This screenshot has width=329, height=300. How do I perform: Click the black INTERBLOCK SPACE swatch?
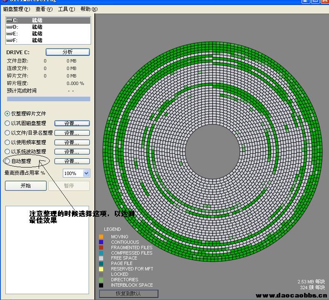tap(101, 285)
